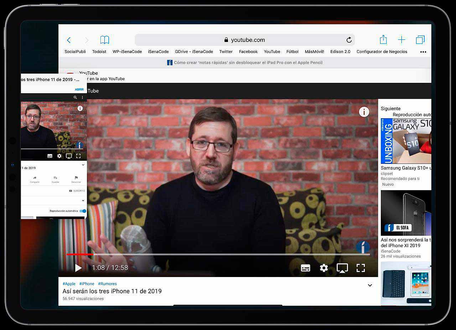
Task: Open the keyboard and iPad video thumbnail
Action: (x=406, y=283)
